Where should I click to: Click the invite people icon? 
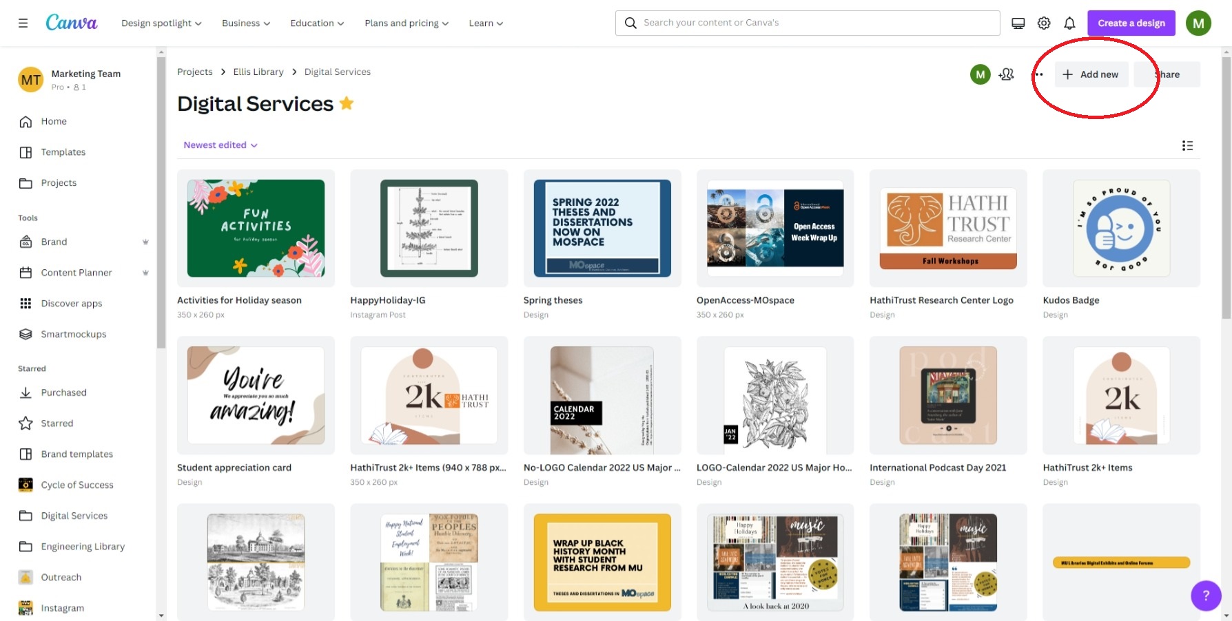pyautogui.click(x=1007, y=74)
